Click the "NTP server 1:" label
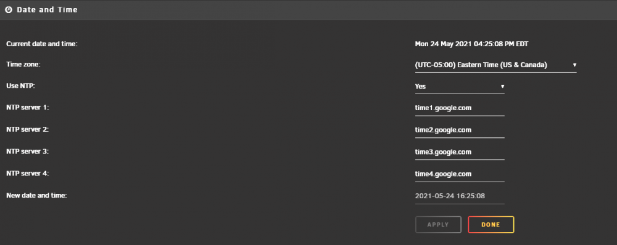The width and height of the screenshot is (617, 245). tap(28, 107)
